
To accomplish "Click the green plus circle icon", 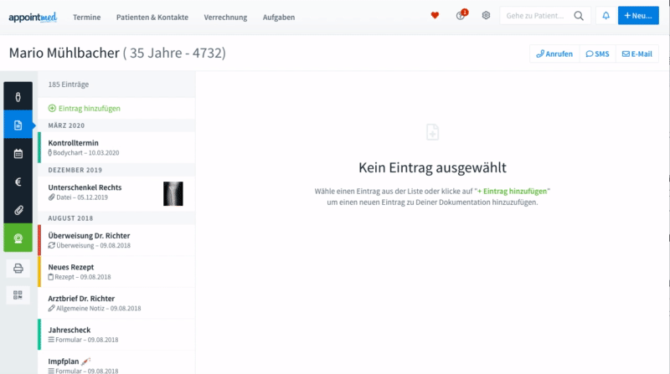I will point(52,109).
